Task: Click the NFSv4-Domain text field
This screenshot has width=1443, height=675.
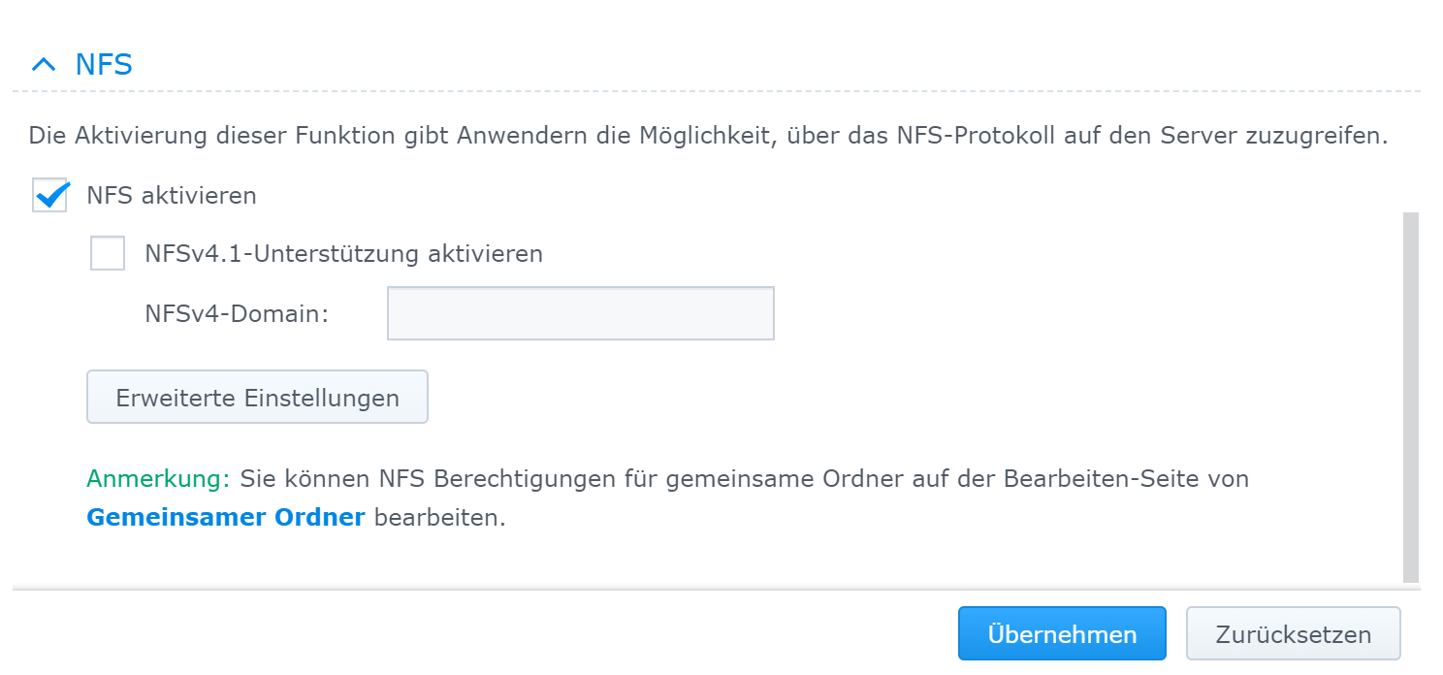Action: [x=580, y=313]
